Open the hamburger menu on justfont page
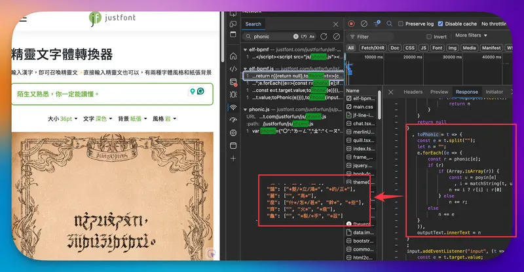Viewport: 524px width, 272px height. point(22,19)
